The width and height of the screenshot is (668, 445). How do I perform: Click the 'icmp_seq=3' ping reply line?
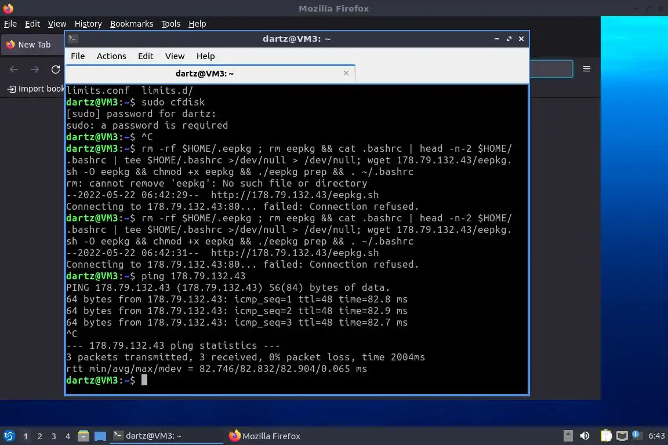[x=237, y=322]
